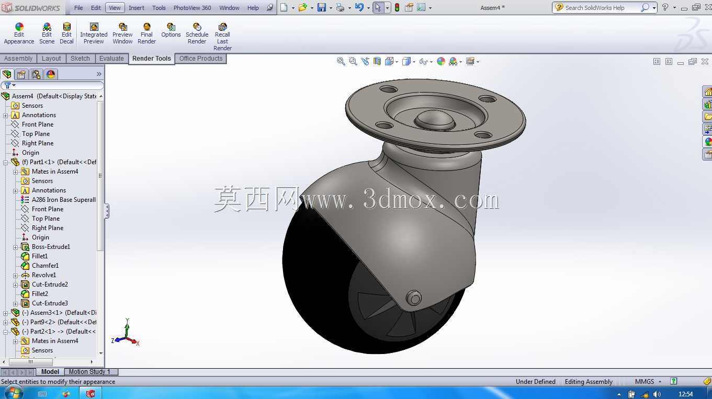Click the Previous View icon
Image resolution: width=712 pixels, height=399 pixels.
pos(365,61)
